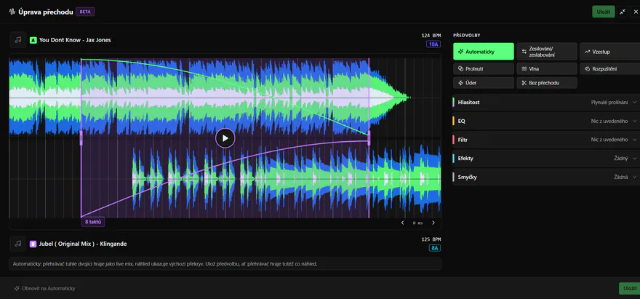Click the sparkle icon on Automaticky
This screenshot has height=299, width=640.
pos(460,52)
